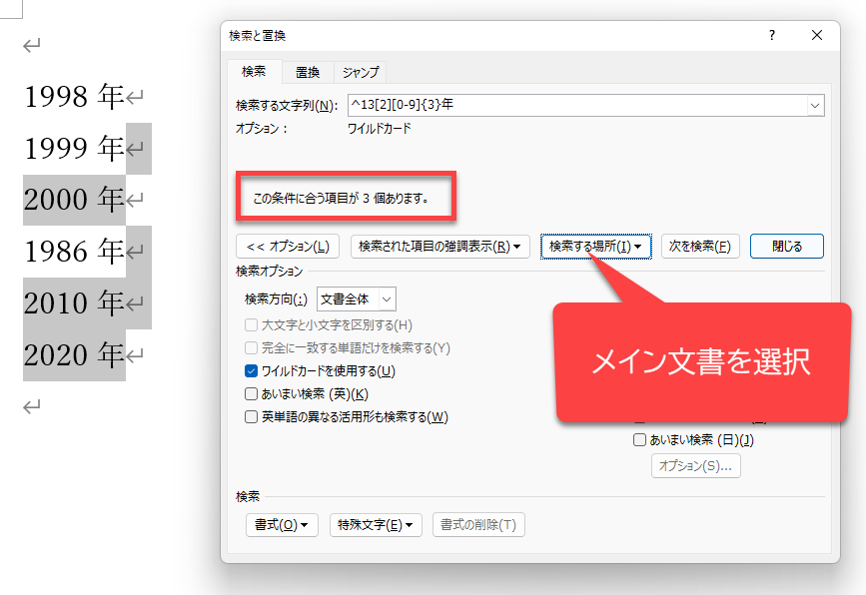This screenshot has width=866, height=595.
Task: Open the 検索する場所 dropdown
Action: (595, 247)
